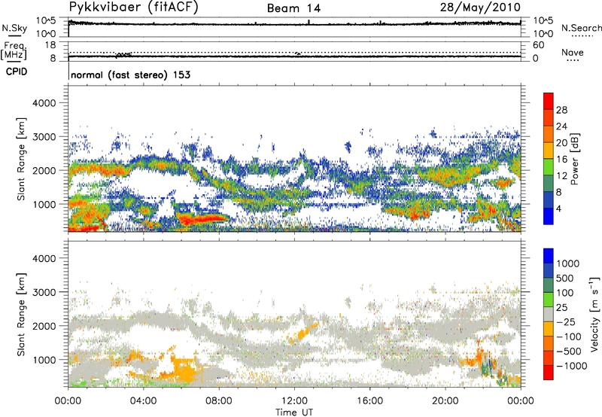Screen dimensions: 602x417
Task: Click the '08:00' time axis tick
Action: 218,401
